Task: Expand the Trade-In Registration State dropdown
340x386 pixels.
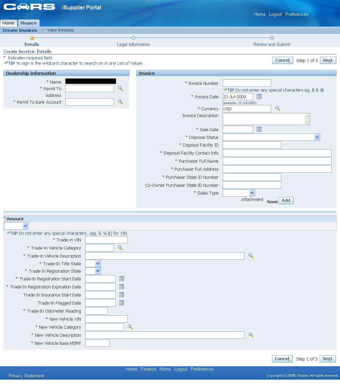Action: coord(98,271)
